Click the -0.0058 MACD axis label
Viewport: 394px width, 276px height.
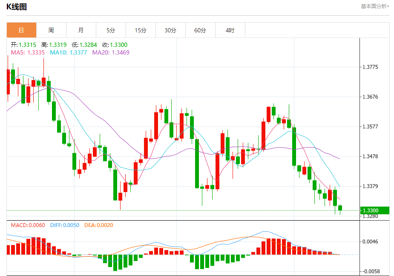tap(370, 271)
